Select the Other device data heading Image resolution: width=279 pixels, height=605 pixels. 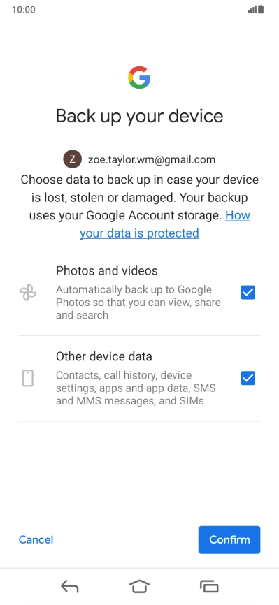coord(104,356)
